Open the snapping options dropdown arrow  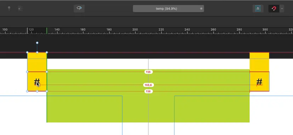[x=282, y=8]
